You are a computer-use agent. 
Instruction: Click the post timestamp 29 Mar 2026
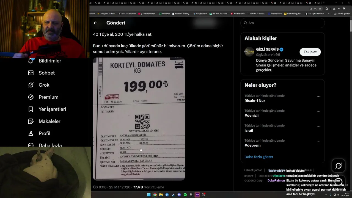[x=111, y=187]
